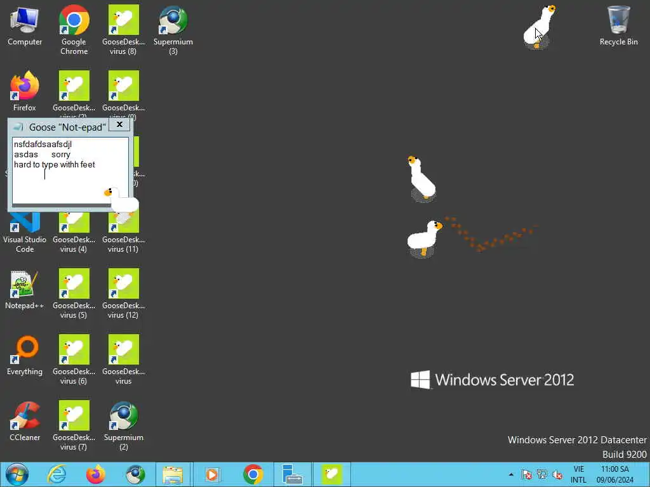The height and width of the screenshot is (487, 650).
Task: Open Server Manager from the taskbar
Action: click(x=292, y=474)
